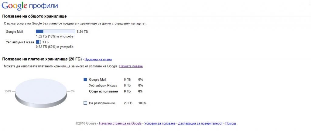The width and height of the screenshot is (311, 134).
Task: Click the blue Google Mail legend square
Action: pyautogui.click(x=85, y=80)
